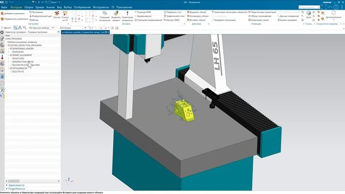Open the Анализ ribbon tab
345x194 pixels.
50,7
